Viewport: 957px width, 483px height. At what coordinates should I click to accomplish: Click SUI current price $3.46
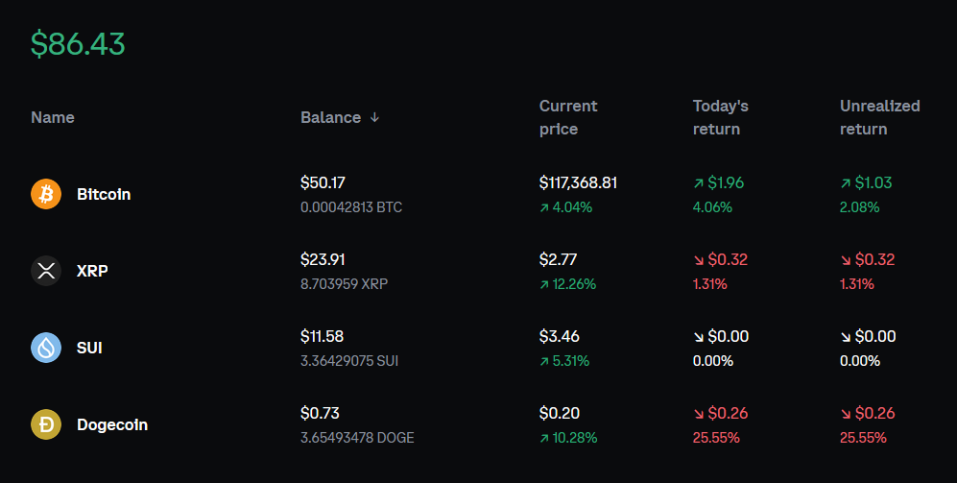pyautogui.click(x=559, y=336)
